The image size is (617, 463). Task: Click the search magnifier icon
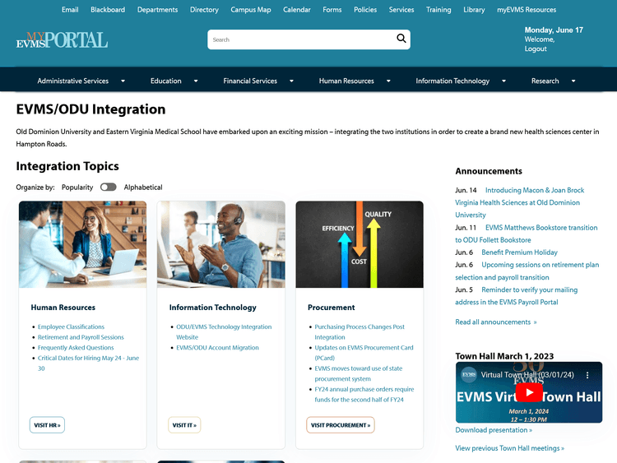tap(401, 38)
